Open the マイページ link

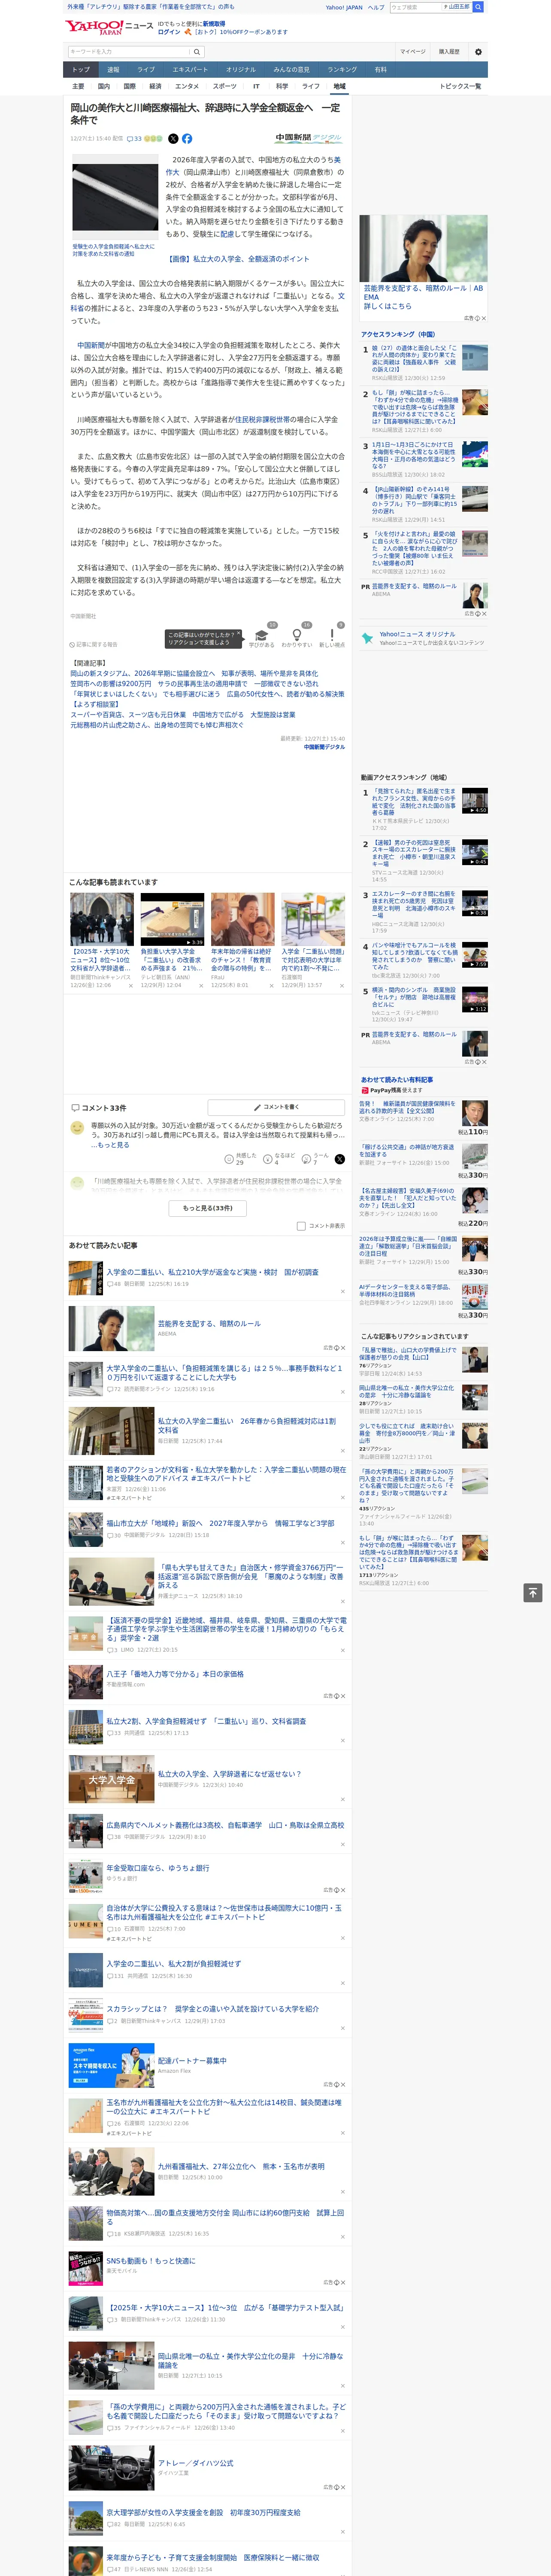(x=413, y=52)
